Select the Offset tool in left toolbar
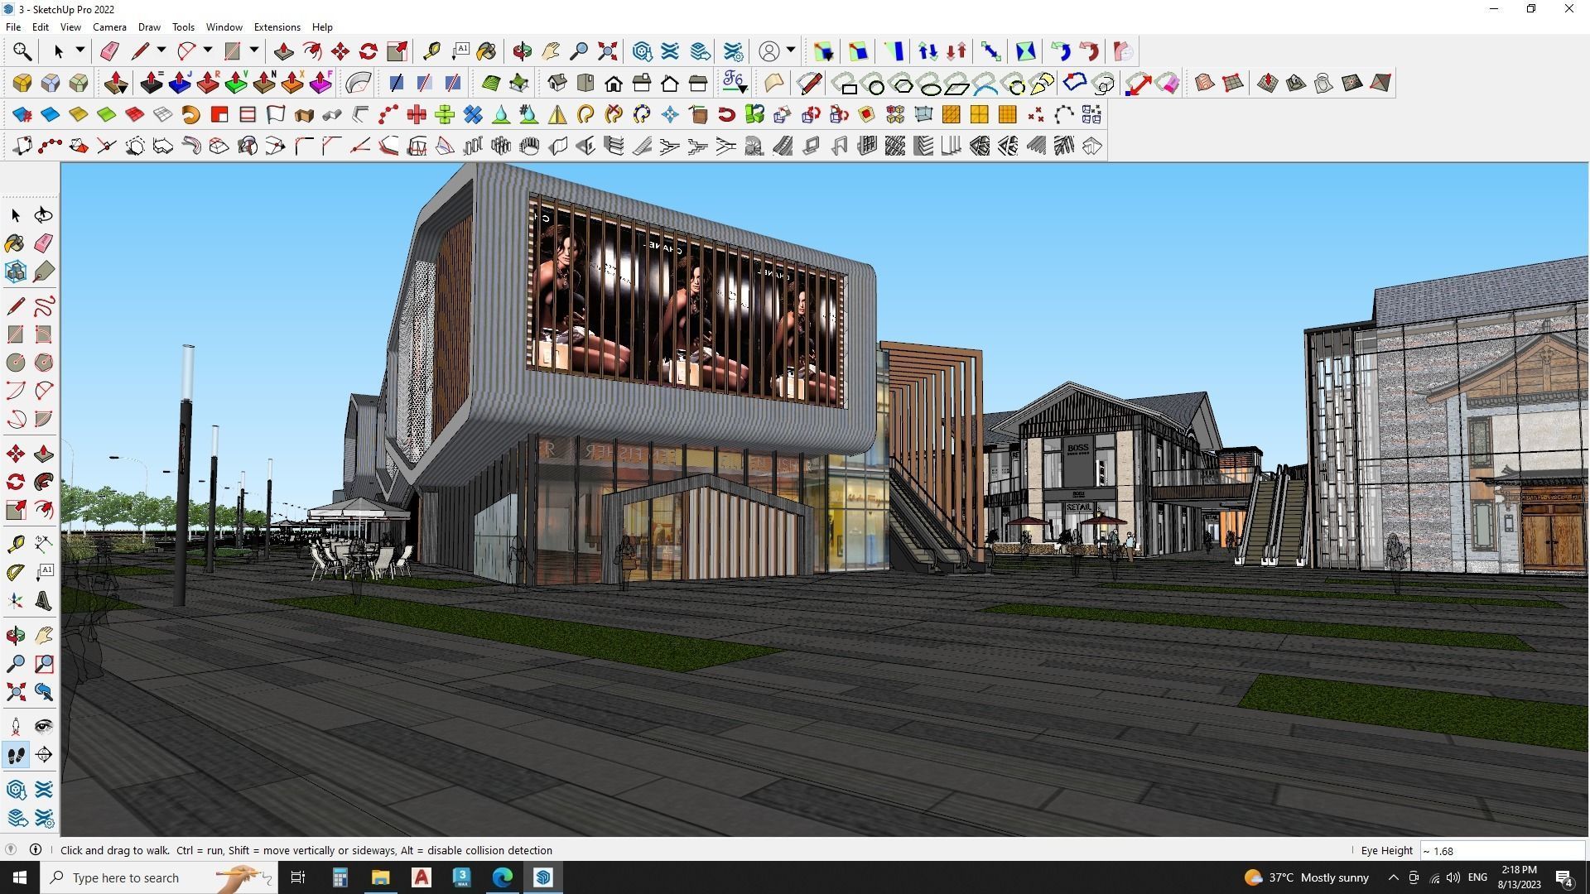1590x894 pixels. [x=44, y=510]
